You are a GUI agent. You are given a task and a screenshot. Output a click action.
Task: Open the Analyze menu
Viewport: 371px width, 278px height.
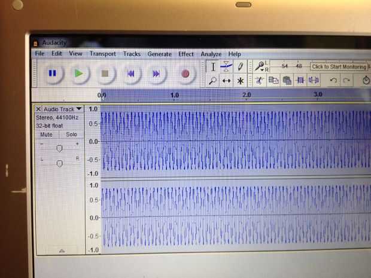(x=211, y=54)
